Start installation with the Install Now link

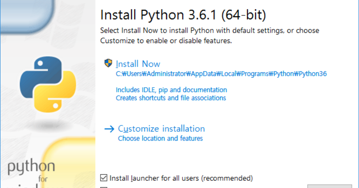coord(138,64)
